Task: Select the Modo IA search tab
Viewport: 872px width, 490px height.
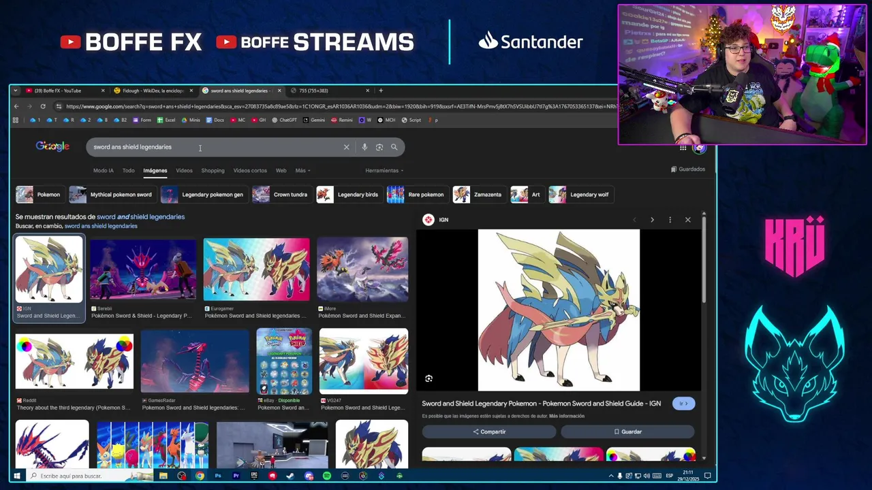Action: click(104, 171)
